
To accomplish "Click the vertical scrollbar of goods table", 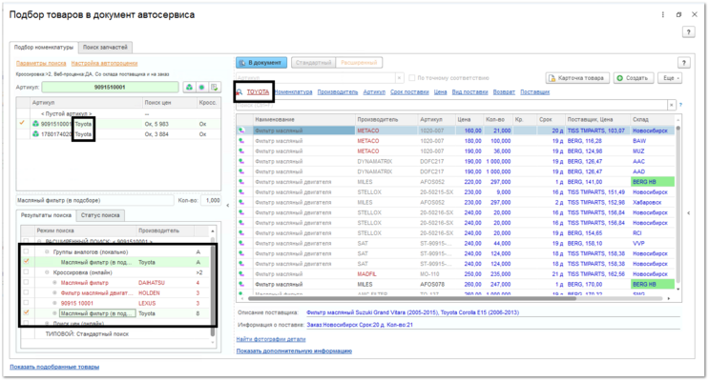I will tap(678, 203).
